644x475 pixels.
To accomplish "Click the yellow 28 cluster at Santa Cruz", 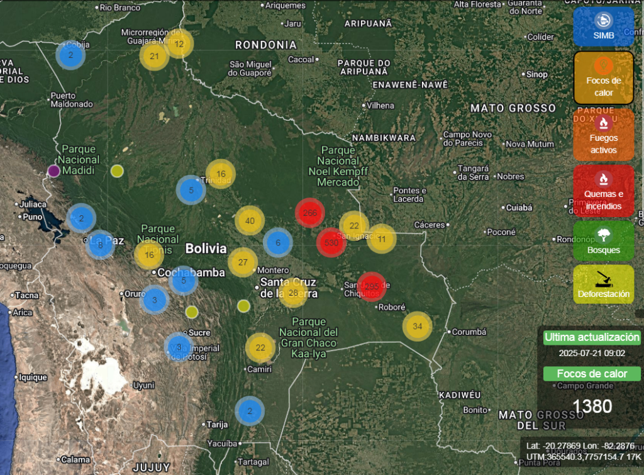I will pos(293,293).
